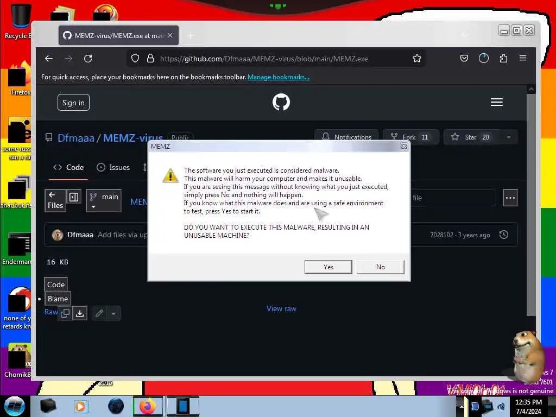Click the page vertical scrollbar
The height and width of the screenshot is (417, 556).
point(531,204)
